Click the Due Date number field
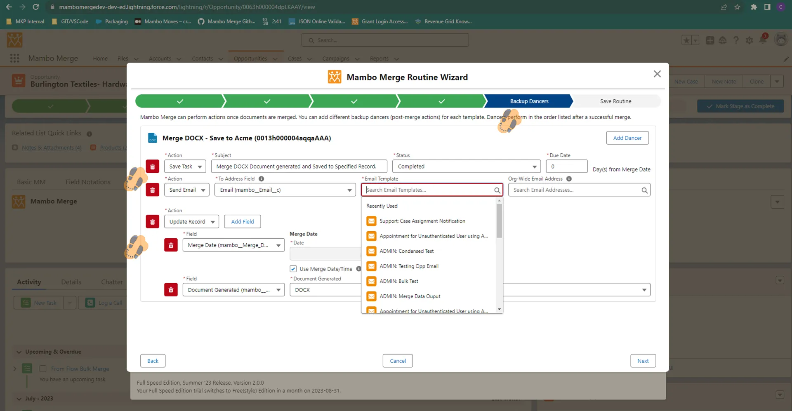792x411 pixels. pyautogui.click(x=567, y=167)
